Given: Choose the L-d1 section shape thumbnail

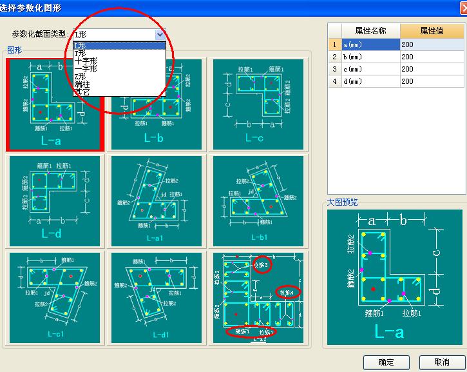Looking at the screenshot, I should tap(157, 298).
